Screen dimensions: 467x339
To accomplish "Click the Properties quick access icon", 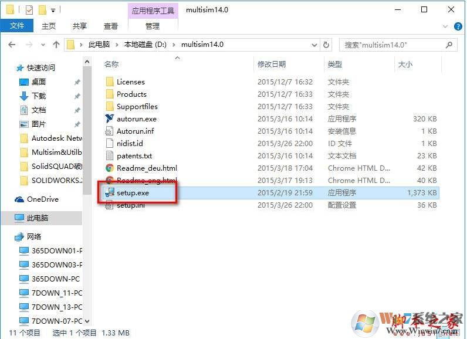I will coord(29,10).
